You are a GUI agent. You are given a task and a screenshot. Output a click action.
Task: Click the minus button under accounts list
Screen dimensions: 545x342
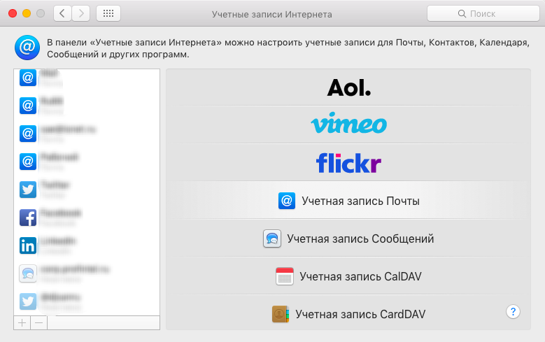39,323
